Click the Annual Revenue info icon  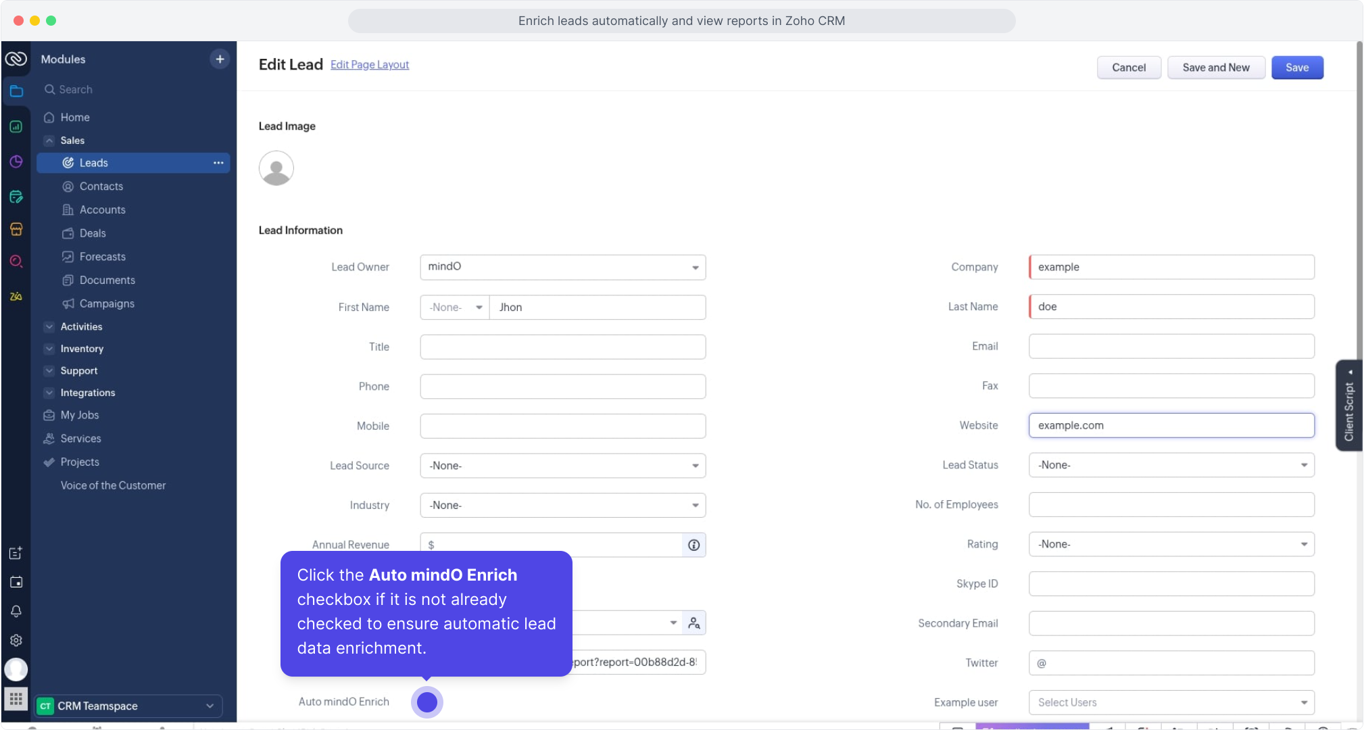693,545
